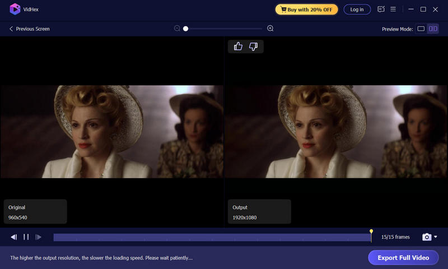Screen dimensions: 448x269
Task: Click the thumbs down icon
Action: [253, 47]
